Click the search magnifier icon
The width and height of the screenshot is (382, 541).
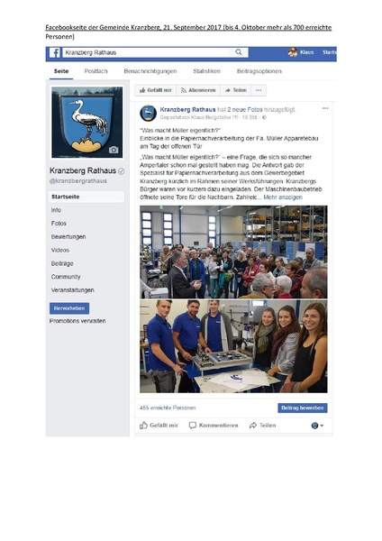coord(239,52)
